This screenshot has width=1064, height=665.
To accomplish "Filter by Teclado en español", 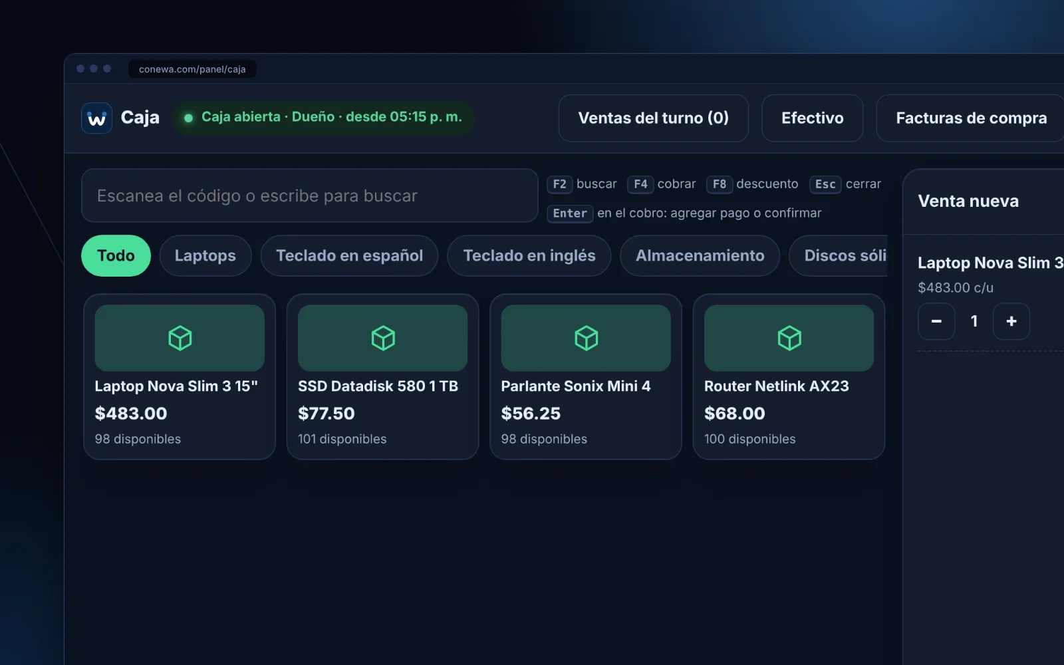I will 349,255.
